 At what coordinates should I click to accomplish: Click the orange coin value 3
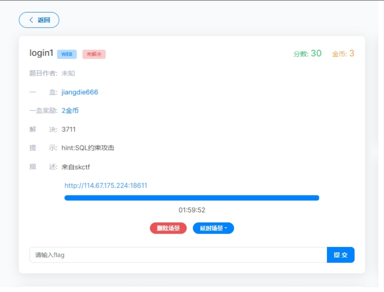[352, 53]
